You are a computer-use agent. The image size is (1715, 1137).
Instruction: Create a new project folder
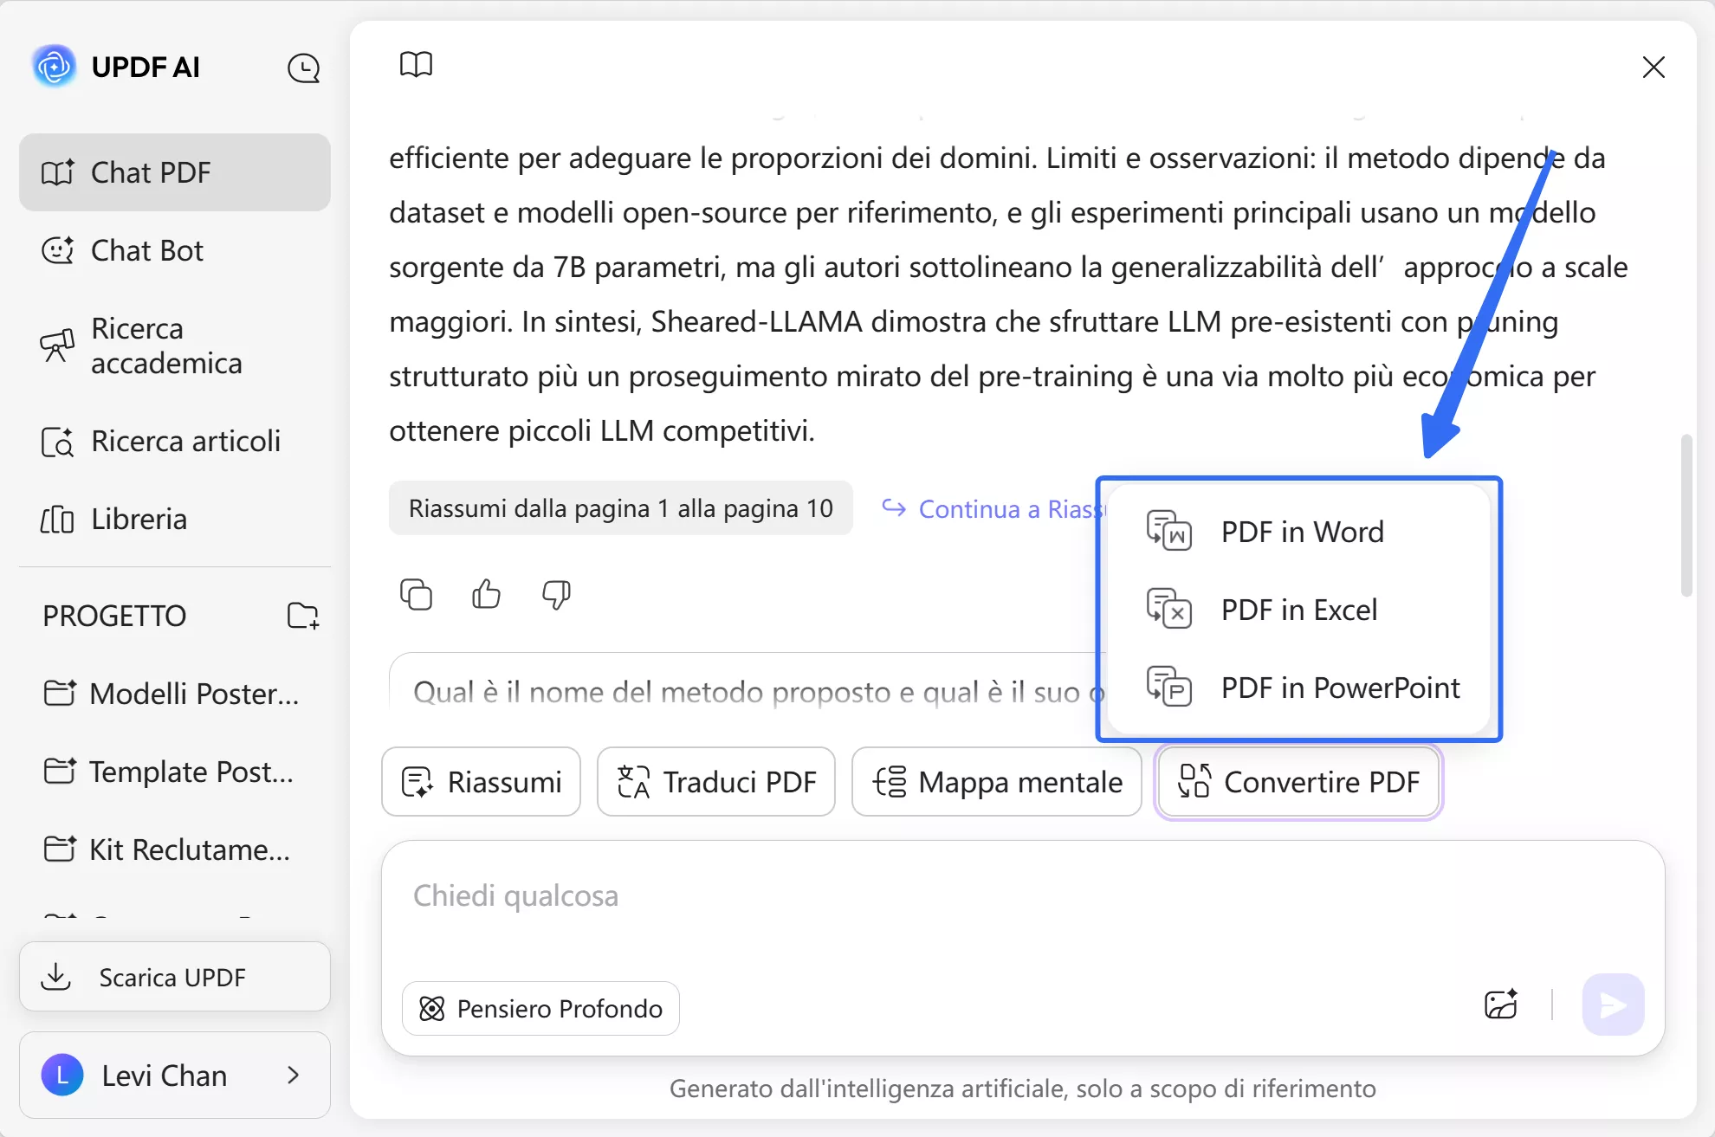(302, 616)
